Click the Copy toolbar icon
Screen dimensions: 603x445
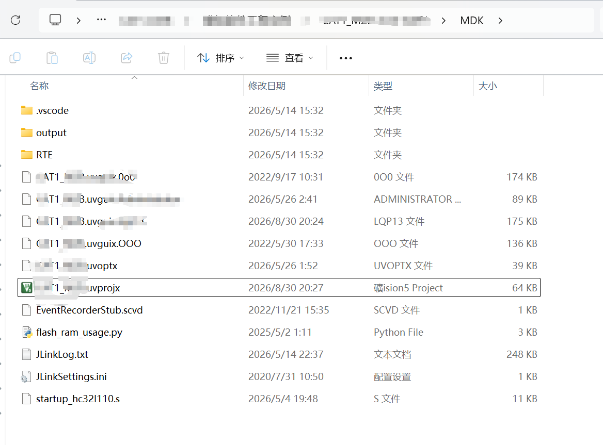pos(15,58)
